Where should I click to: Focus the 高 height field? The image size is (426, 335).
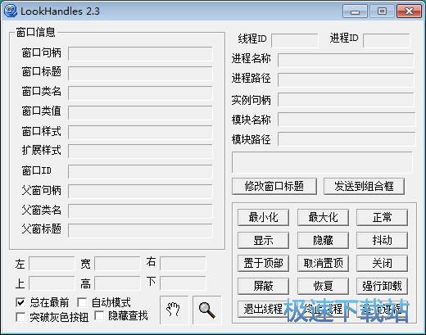(x=117, y=283)
